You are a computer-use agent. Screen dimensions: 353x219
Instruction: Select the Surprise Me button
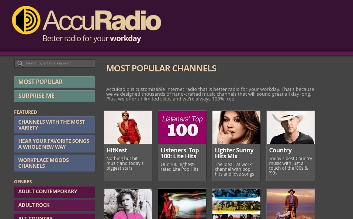tap(54, 96)
